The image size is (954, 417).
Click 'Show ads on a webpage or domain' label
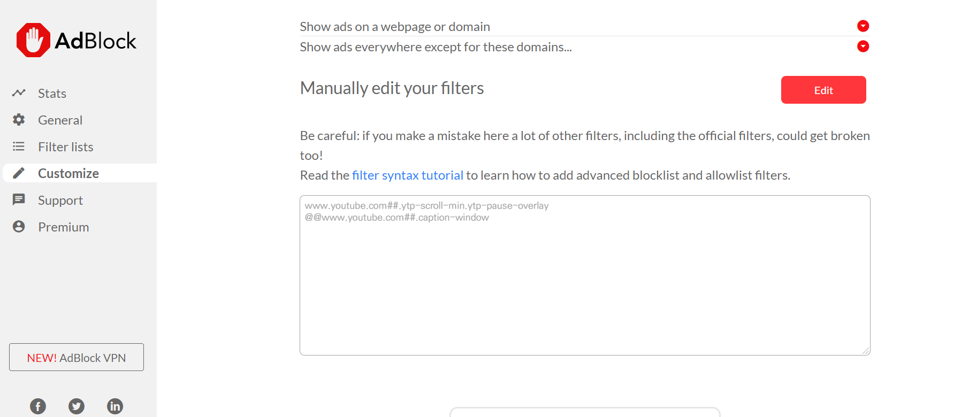[395, 27]
